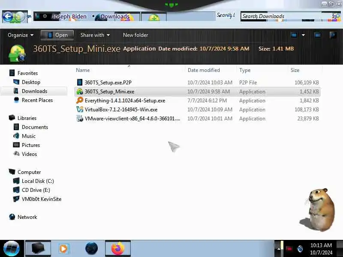
Task: Select the VMware-viewclient-x86_64 filename
Action: coord(132,119)
